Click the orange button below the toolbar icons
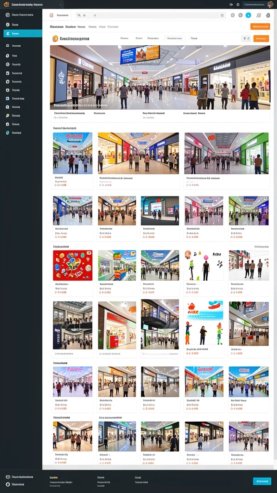 point(260,26)
